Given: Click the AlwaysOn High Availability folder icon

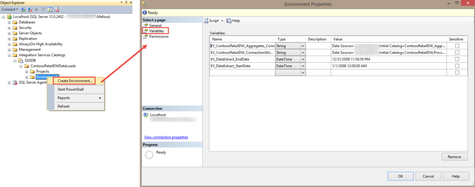Looking at the screenshot, I should 15,44.
